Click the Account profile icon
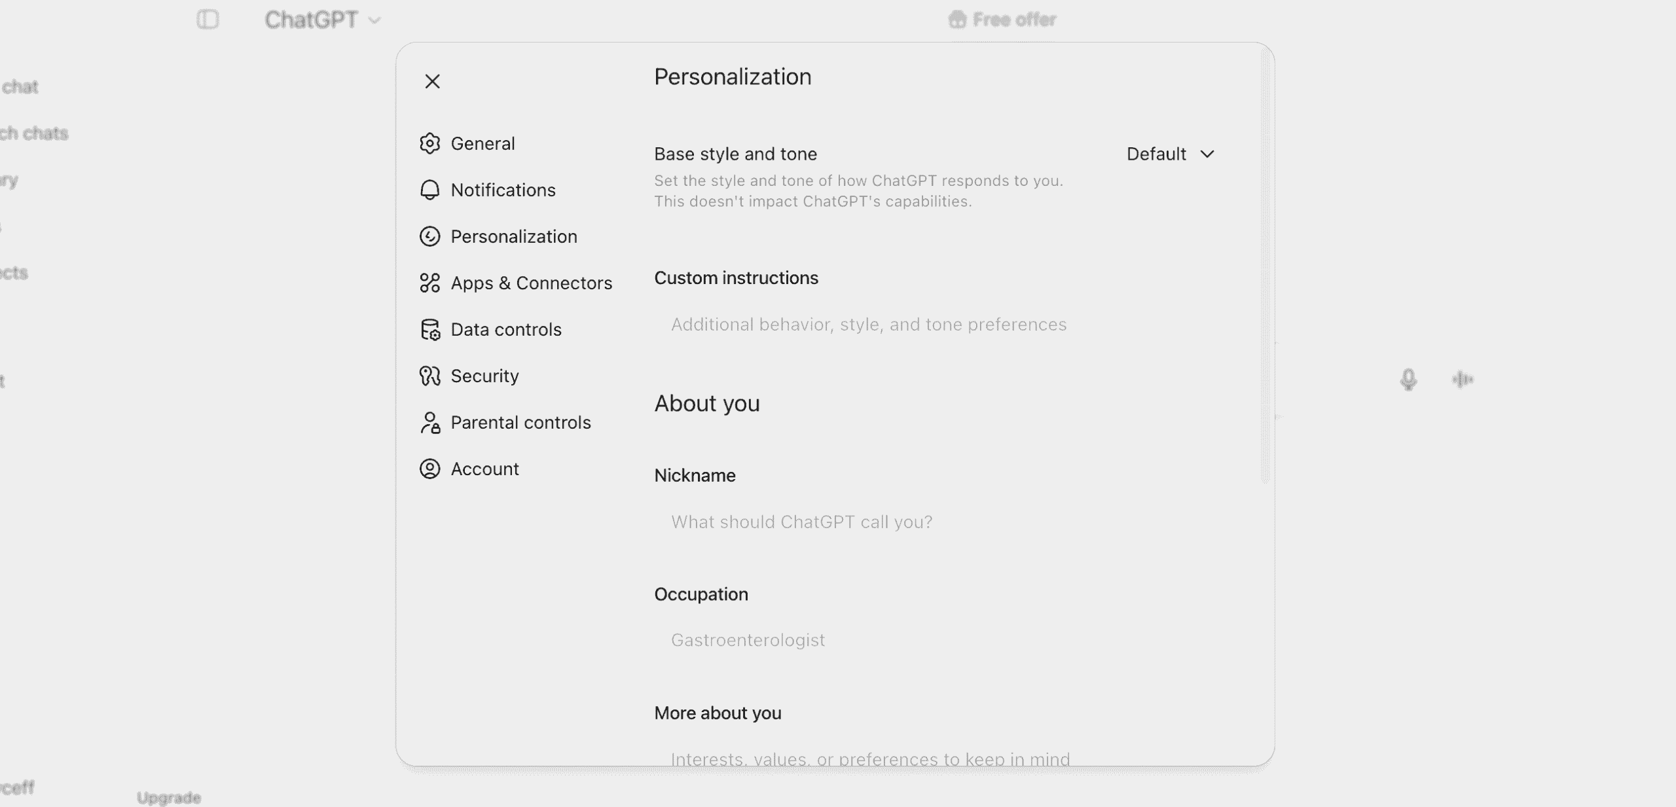1676x807 pixels. point(429,469)
